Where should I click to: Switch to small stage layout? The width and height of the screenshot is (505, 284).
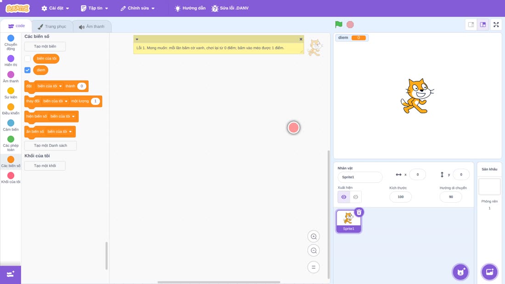click(x=471, y=24)
